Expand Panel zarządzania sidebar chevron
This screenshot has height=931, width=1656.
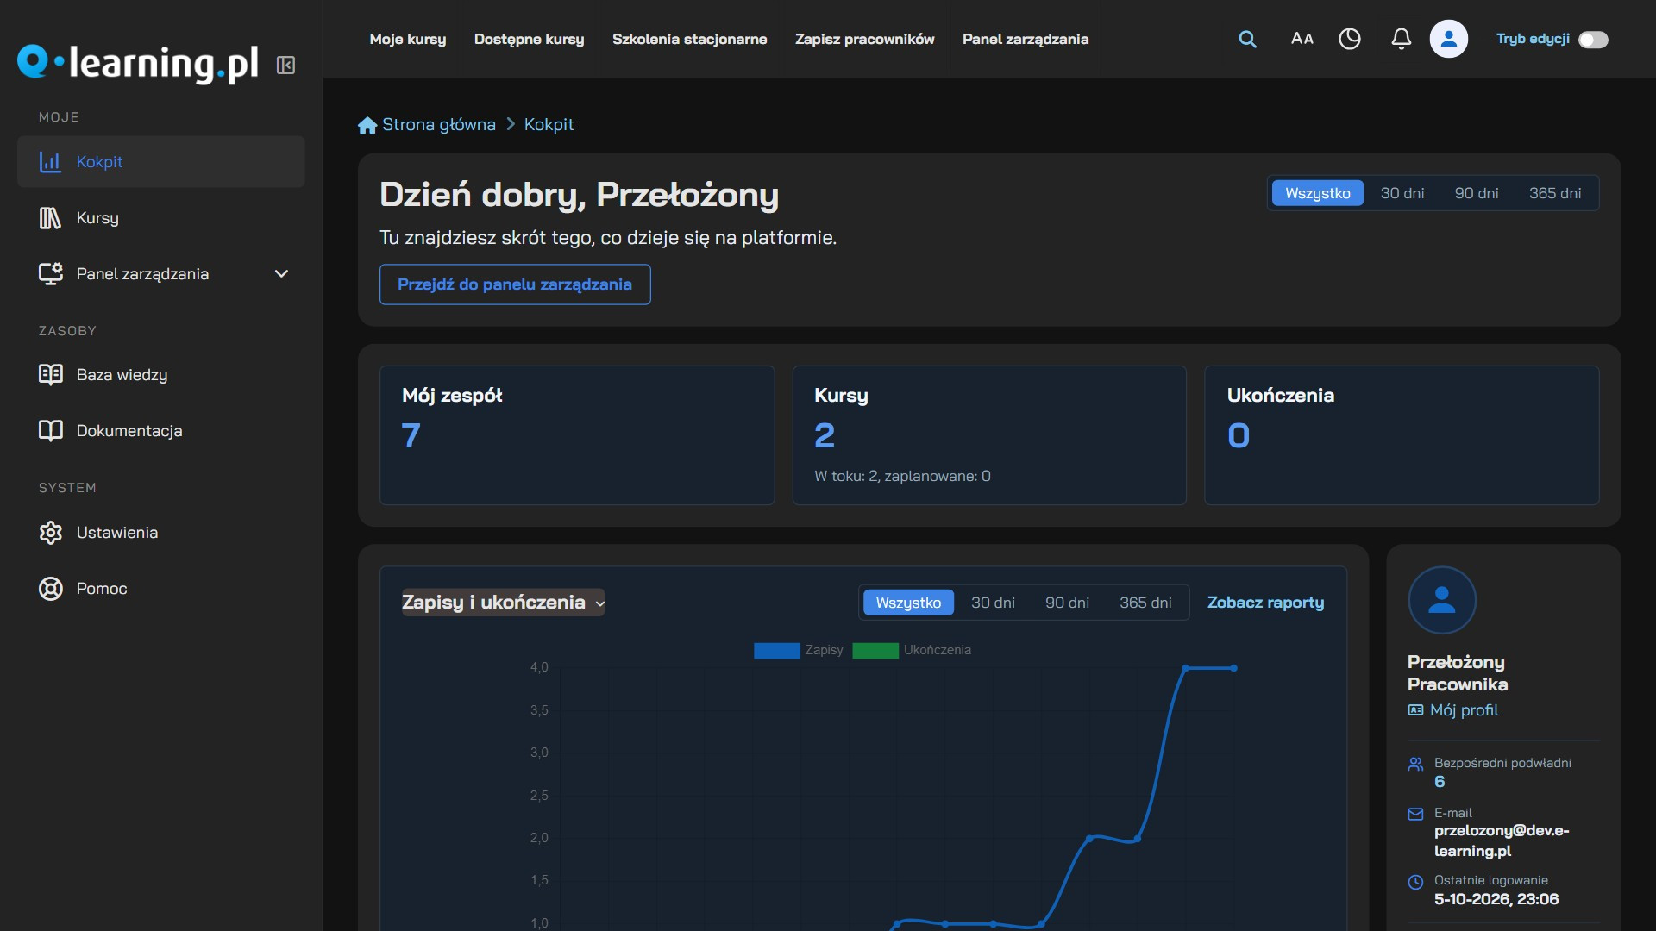pyautogui.click(x=281, y=274)
